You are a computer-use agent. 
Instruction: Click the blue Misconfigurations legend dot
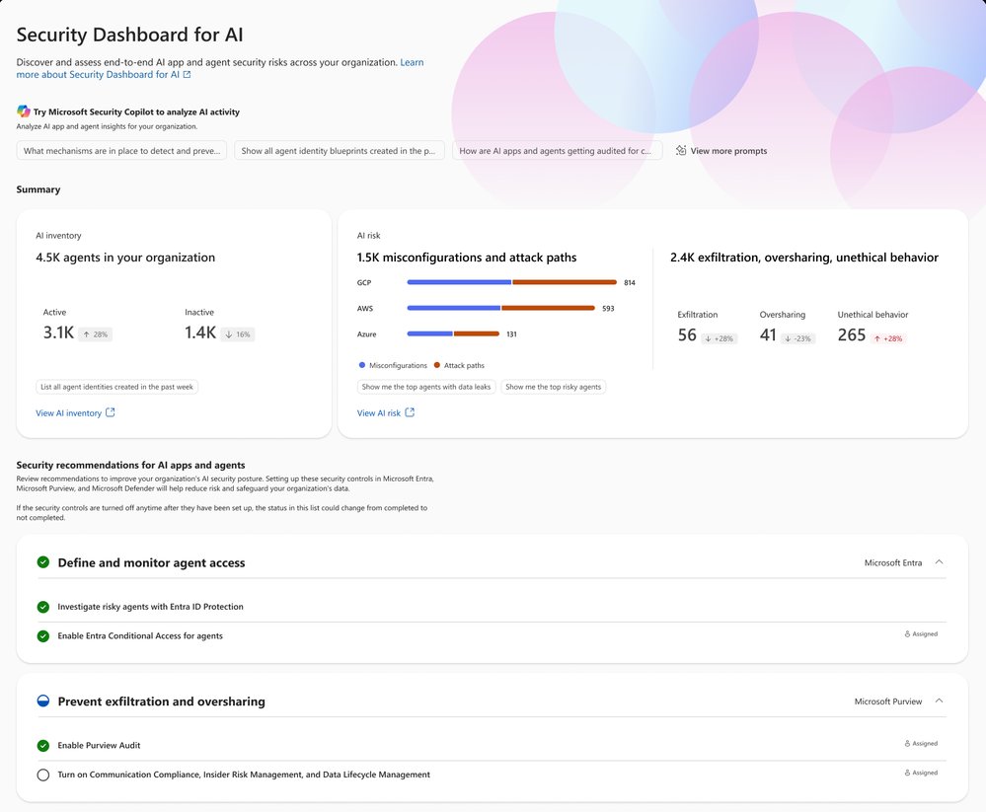[x=361, y=365]
